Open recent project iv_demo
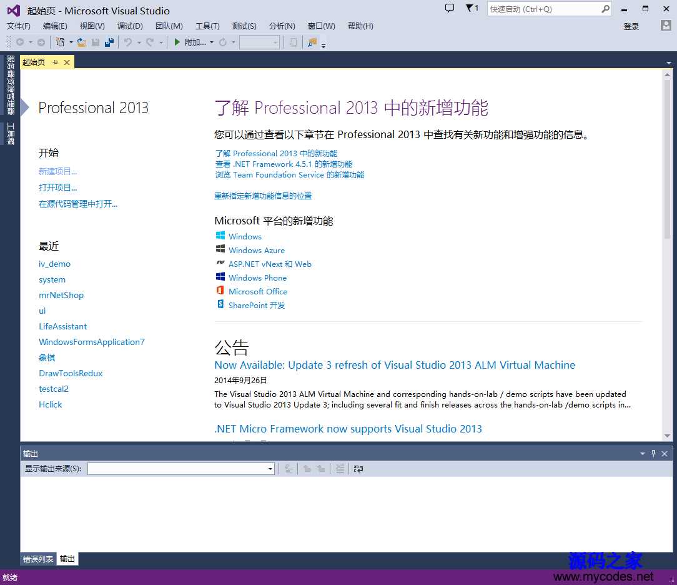 tap(54, 264)
